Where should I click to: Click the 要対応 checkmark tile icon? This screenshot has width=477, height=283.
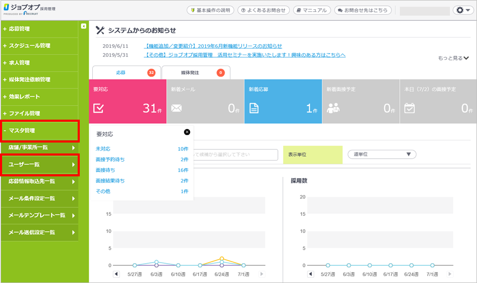[x=99, y=108]
